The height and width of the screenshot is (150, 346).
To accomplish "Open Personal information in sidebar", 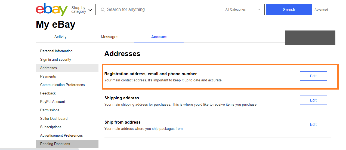I will pyautogui.click(x=56, y=51).
